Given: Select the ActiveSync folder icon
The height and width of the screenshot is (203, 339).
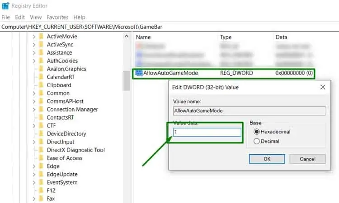Looking at the screenshot, I should (x=41, y=44).
